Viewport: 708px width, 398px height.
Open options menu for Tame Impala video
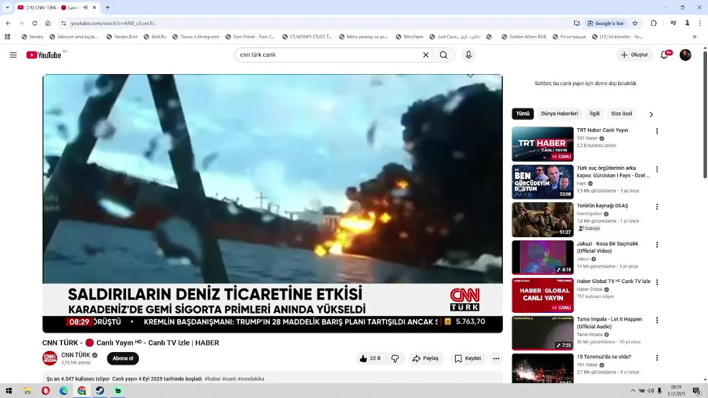point(657,320)
